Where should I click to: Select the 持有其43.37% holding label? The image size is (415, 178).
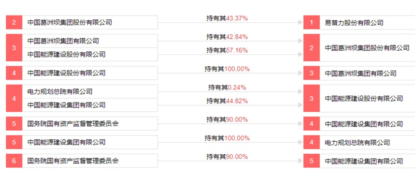click(x=227, y=18)
